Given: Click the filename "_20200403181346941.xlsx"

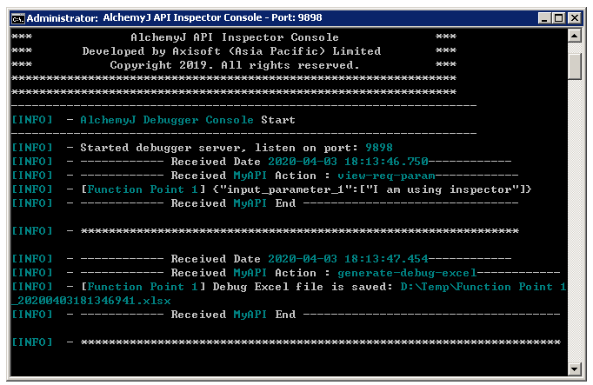Looking at the screenshot, I should [x=91, y=301].
